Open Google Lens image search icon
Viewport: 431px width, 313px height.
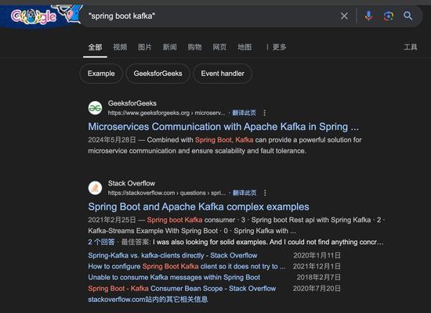(x=388, y=16)
